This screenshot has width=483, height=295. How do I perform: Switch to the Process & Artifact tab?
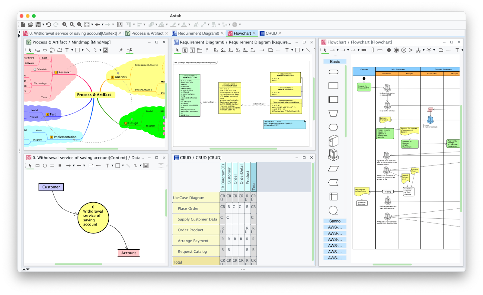[147, 33]
